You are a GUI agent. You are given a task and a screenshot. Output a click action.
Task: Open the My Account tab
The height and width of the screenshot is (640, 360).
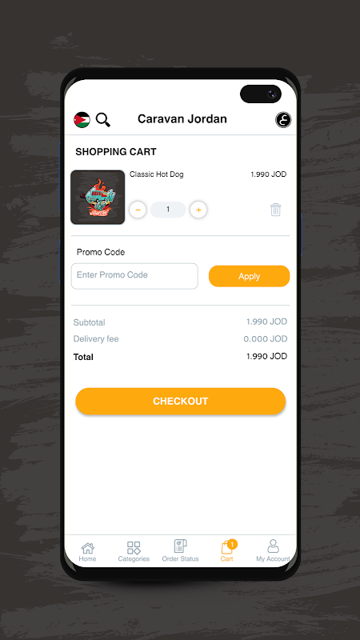tap(273, 551)
